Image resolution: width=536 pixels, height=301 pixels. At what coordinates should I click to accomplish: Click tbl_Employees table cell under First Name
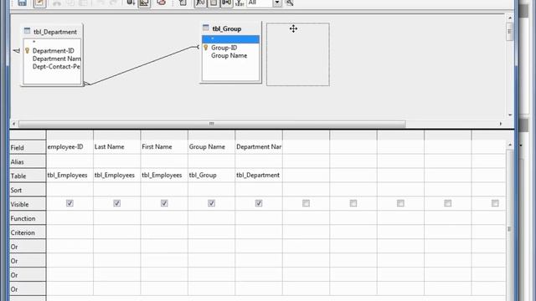click(x=164, y=175)
